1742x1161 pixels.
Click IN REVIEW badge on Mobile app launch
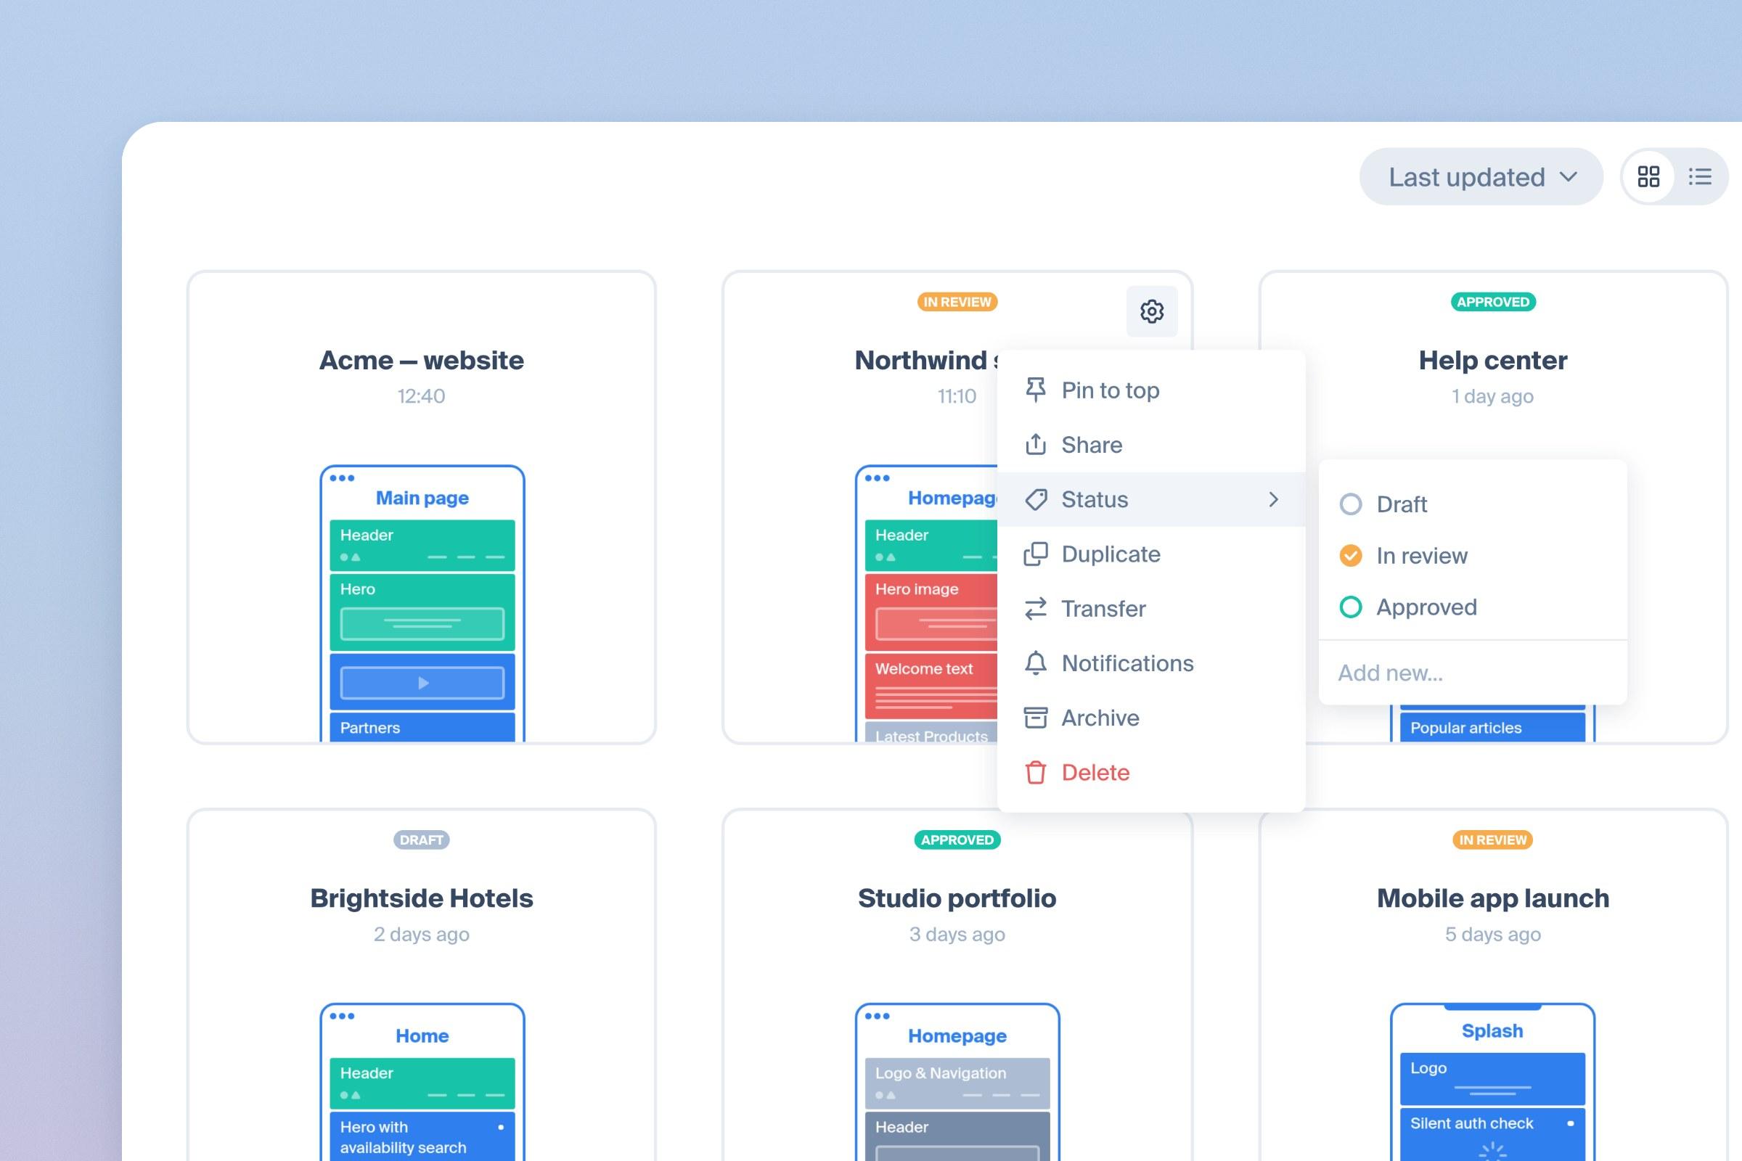1493,840
